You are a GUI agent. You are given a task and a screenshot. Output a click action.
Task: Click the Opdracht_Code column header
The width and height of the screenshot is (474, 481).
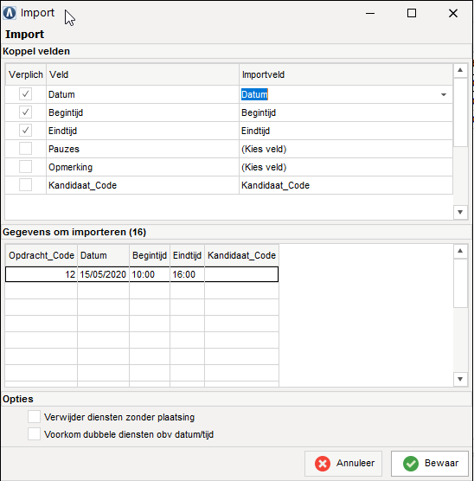point(42,255)
